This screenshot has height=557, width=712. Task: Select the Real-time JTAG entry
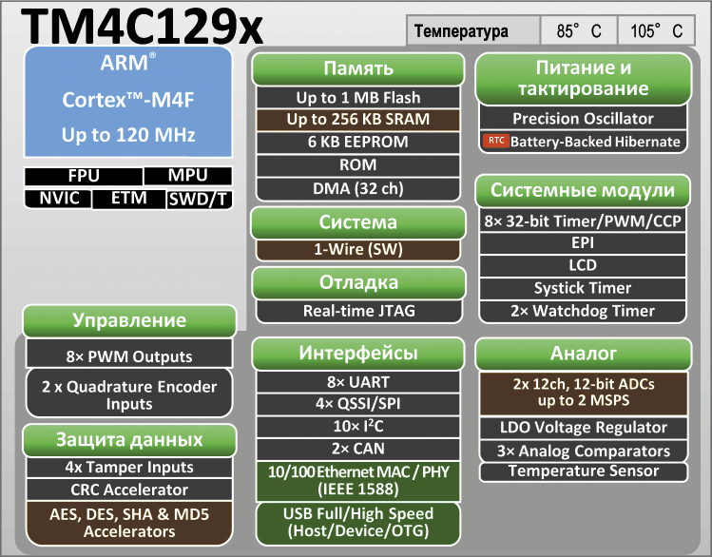pyautogui.click(x=358, y=310)
